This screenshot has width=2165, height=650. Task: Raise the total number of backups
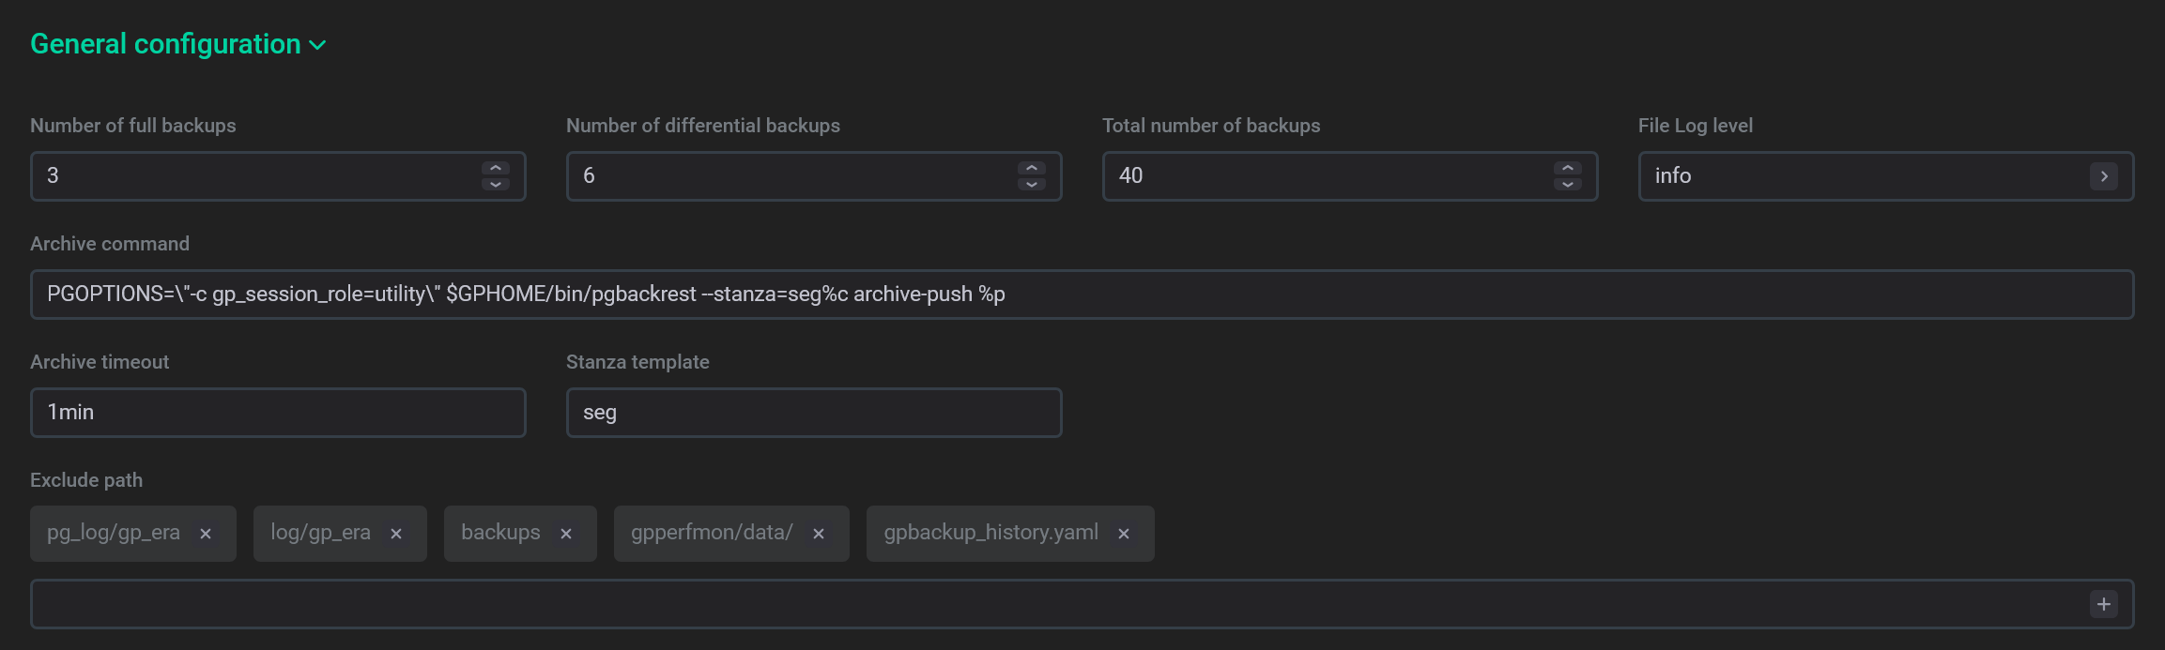[1568, 168]
